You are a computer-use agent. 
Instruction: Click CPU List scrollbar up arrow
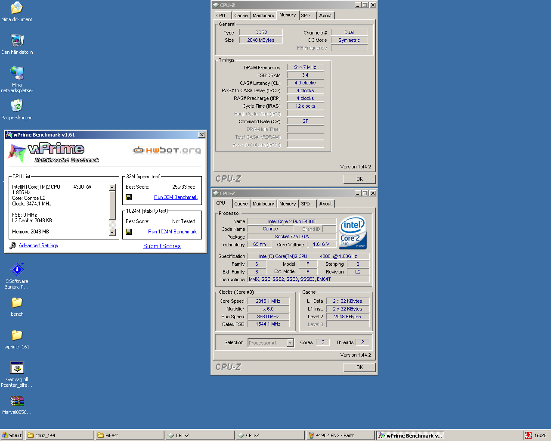pos(112,187)
